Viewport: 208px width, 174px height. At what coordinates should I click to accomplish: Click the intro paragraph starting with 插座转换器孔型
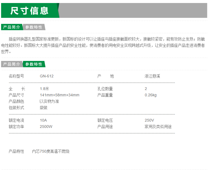tap(103, 45)
